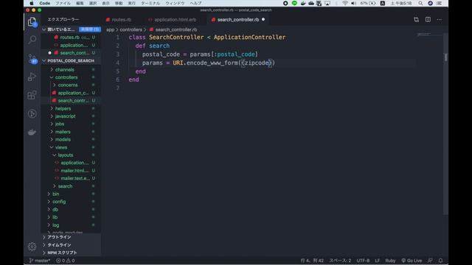Click the Wi-Fi icon in menu bar
Viewport: 472px width, 265px height.
(x=345, y=3)
